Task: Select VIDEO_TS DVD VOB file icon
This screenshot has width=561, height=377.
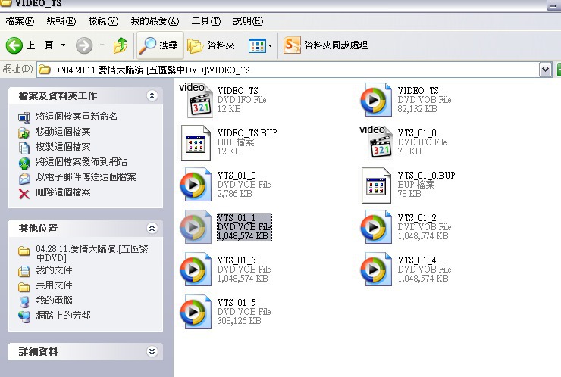Action: pyautogui.click(x=376, y=100)
